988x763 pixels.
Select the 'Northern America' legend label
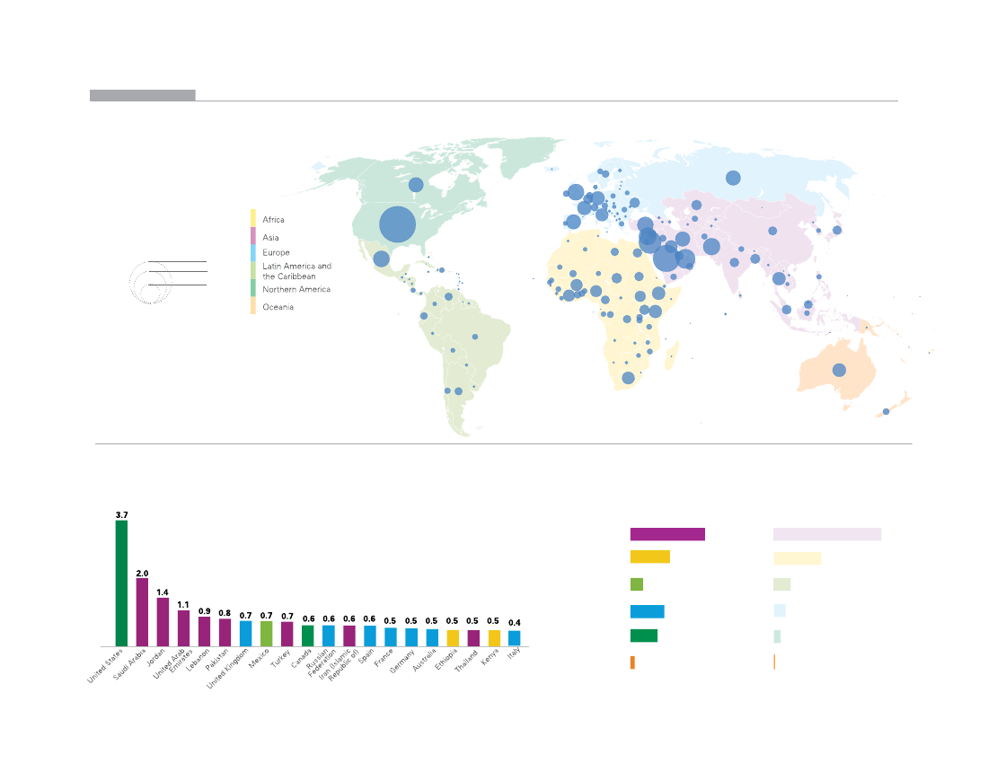click(296, 290)
